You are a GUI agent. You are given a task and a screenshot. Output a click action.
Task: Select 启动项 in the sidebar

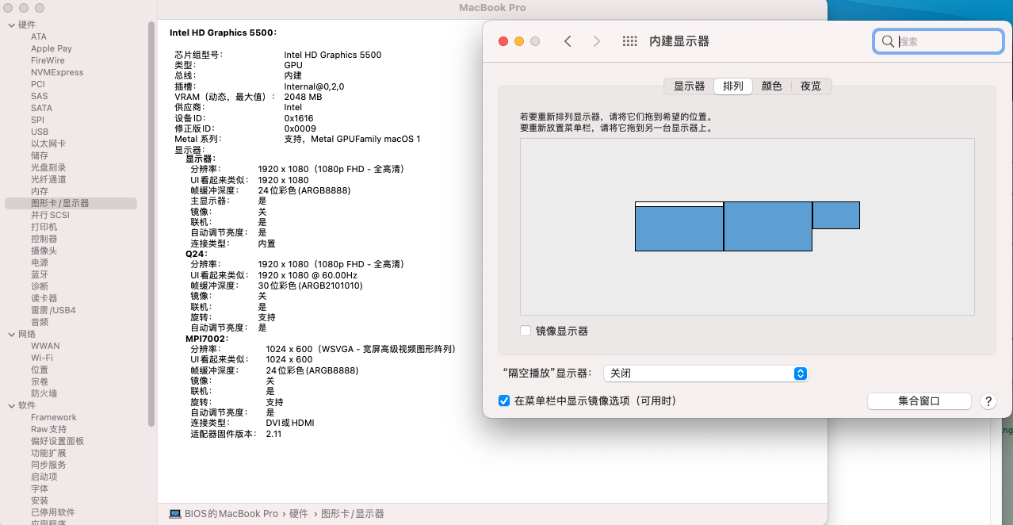click(44, 477)
